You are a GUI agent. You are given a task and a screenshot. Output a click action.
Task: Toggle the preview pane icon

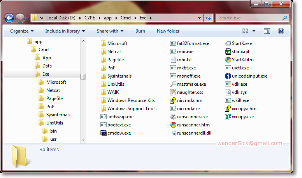pyautogui.click(x=267, y=31)
